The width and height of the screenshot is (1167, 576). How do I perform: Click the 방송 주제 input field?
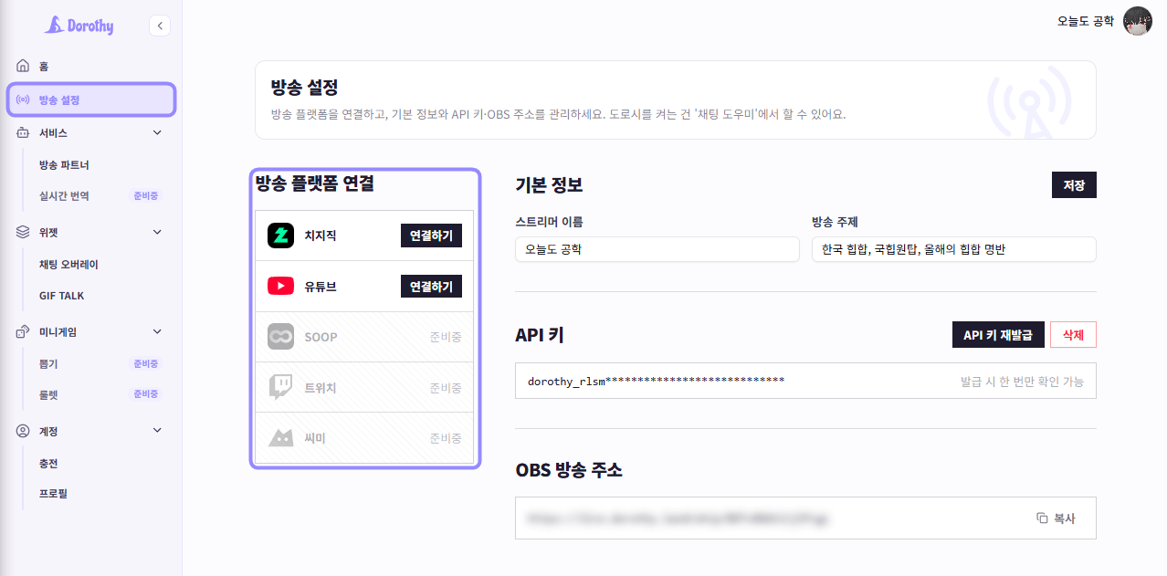[x=953, y=249]
